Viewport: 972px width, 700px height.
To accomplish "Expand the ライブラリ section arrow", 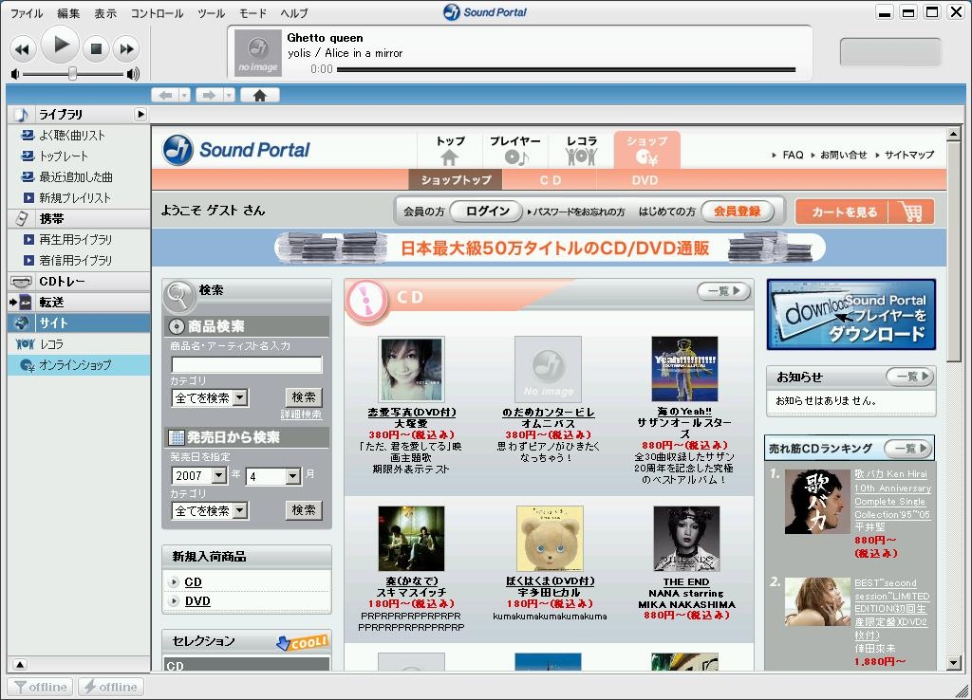I will click(x=140, y=114).
